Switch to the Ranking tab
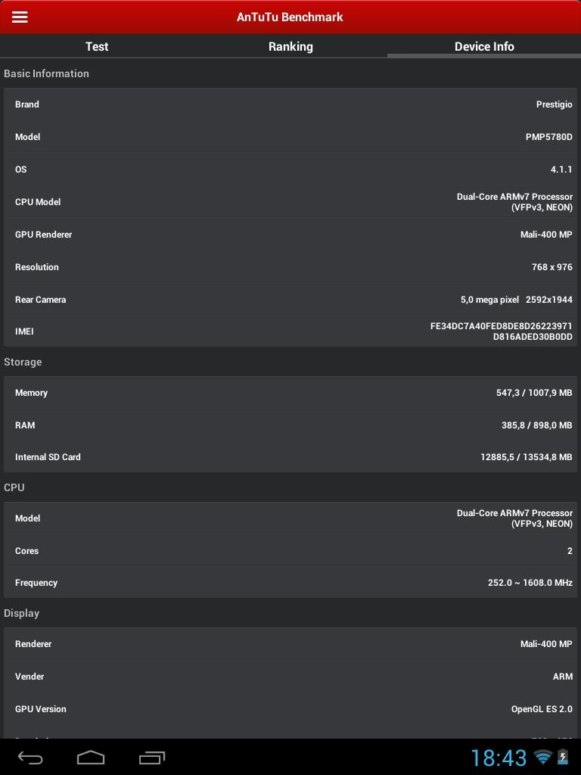The height and width of the screenshot is (775, 581). (x=290, y=46)
